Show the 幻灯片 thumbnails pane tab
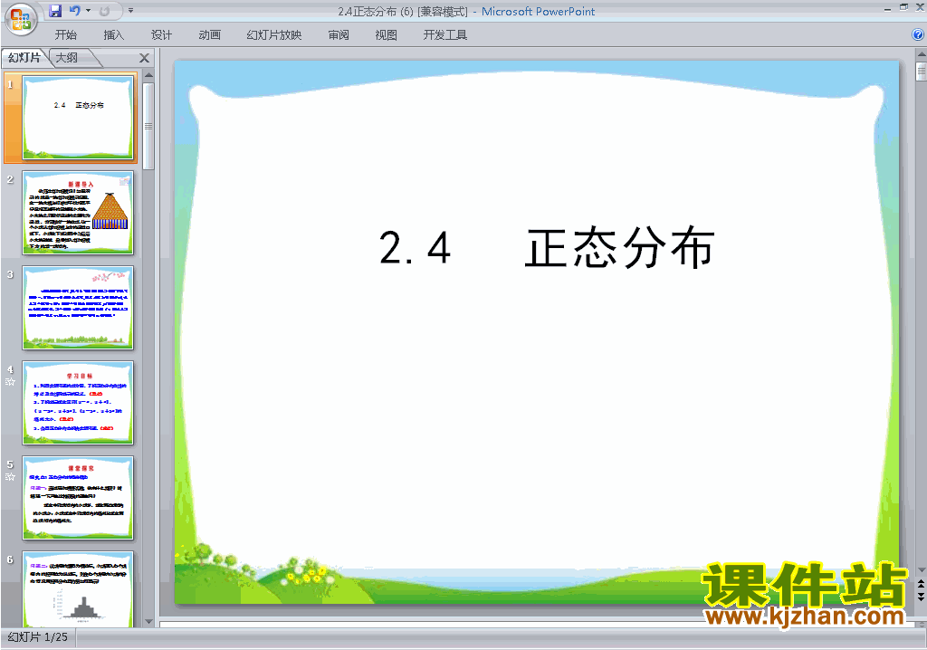Viewport: 927px width, 650px height. coord(24,57)
